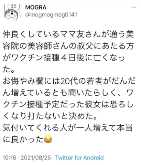Select the laughing-crying emoji in the tweet
141x165 pixels.
[x=48, y=139]
